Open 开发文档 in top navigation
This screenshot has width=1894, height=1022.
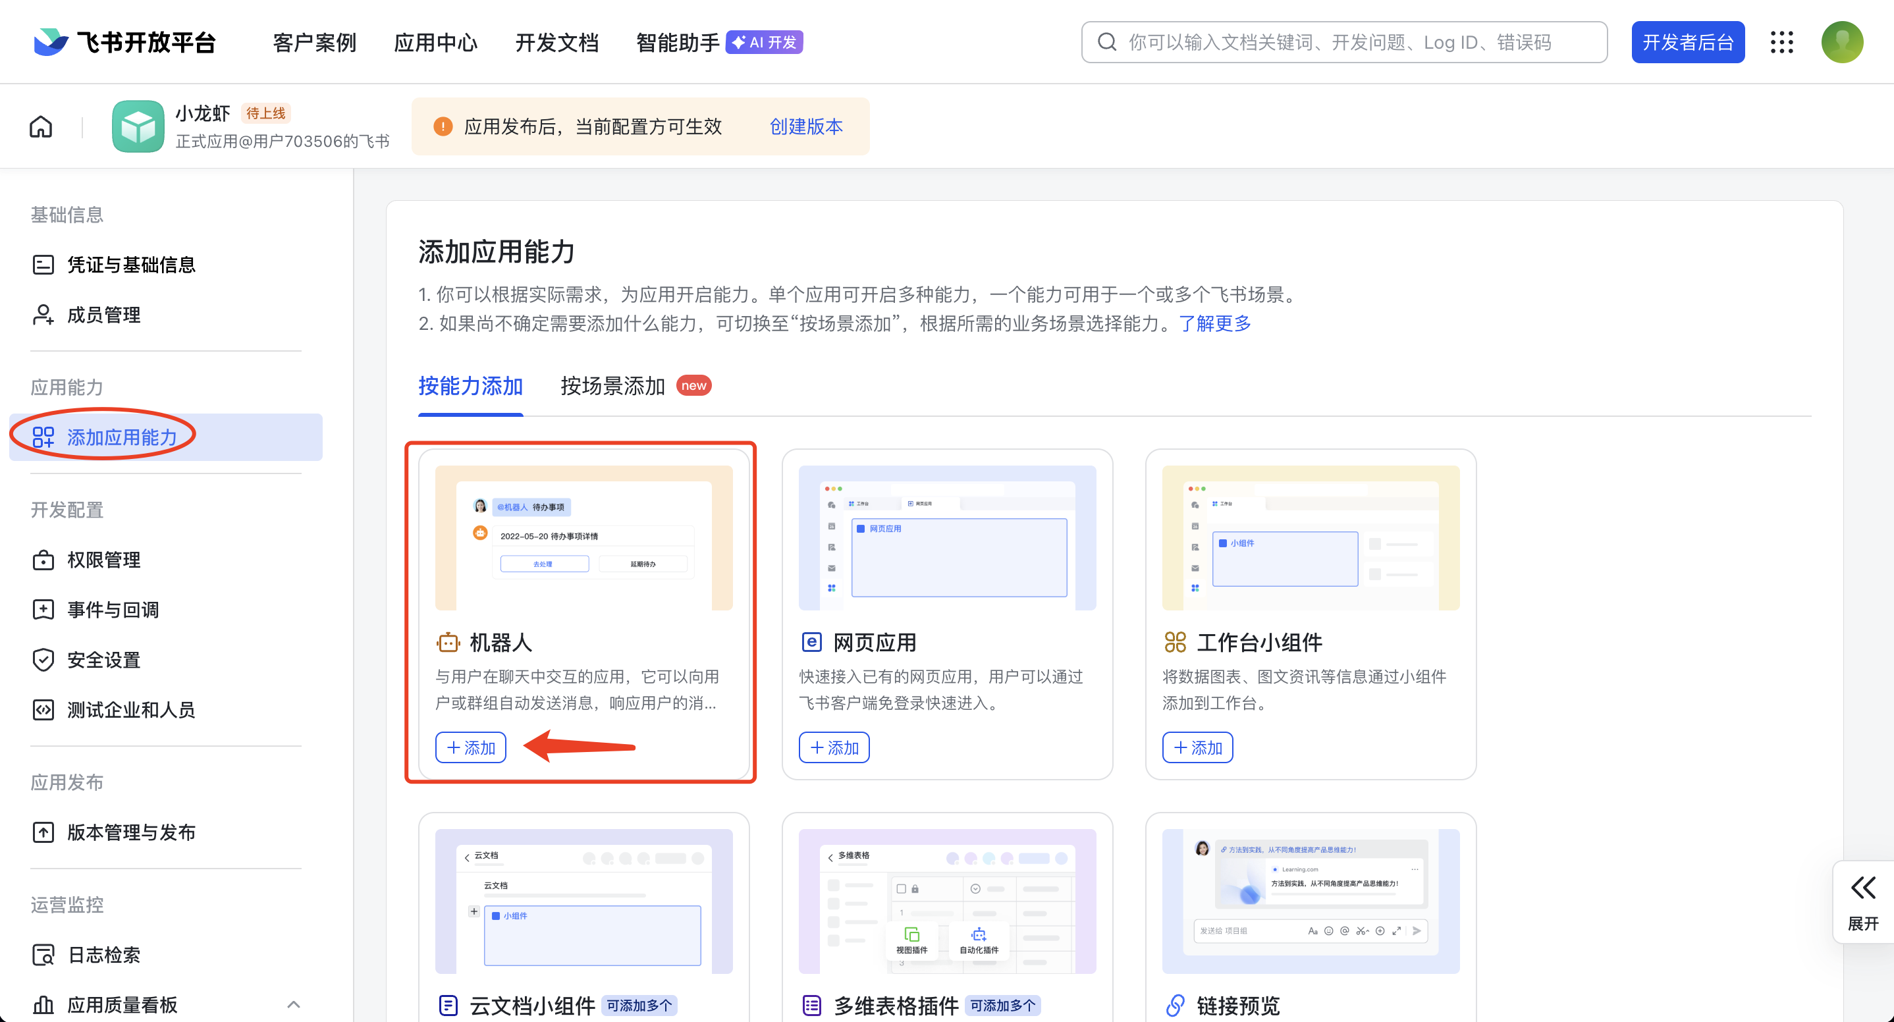[556, 43]
